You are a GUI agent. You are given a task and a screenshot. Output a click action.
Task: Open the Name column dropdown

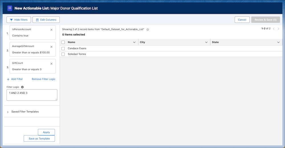134,42
